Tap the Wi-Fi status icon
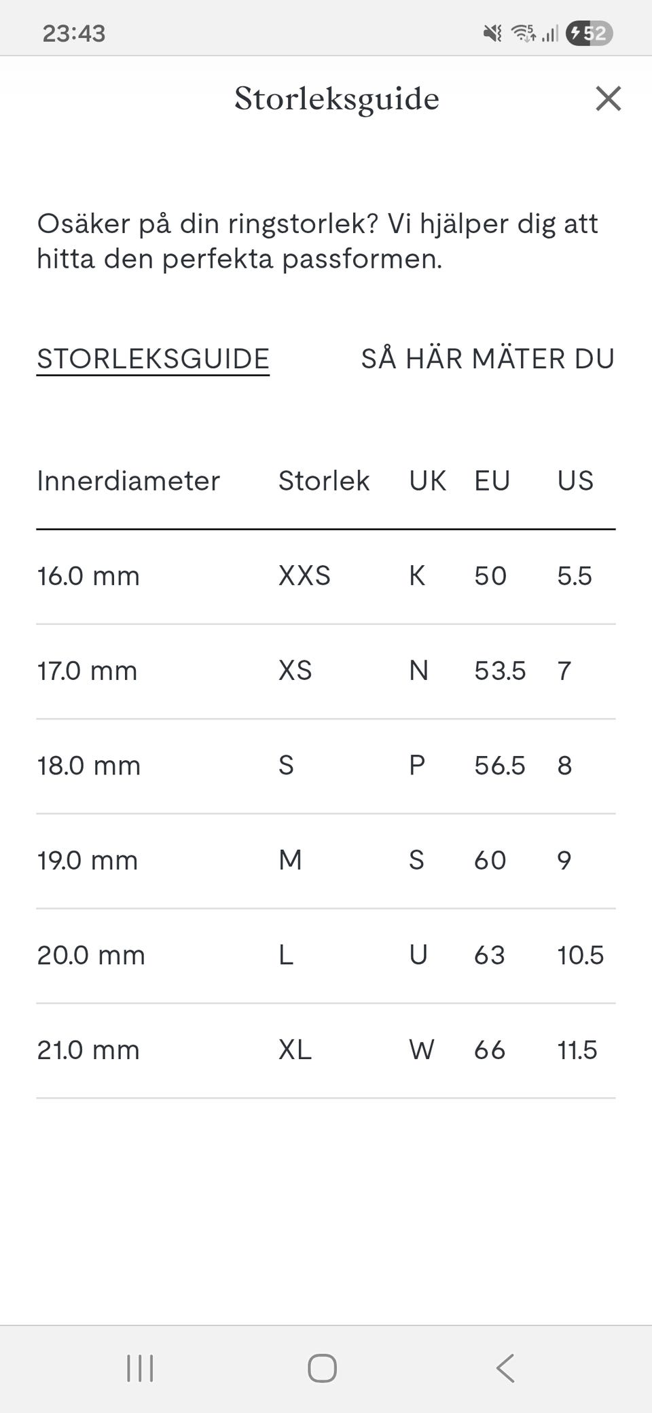The image size is (652, 1413). pos(523,33)
